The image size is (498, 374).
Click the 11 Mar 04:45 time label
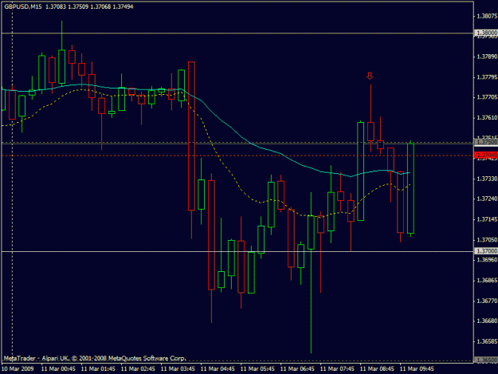coord(218,369)
